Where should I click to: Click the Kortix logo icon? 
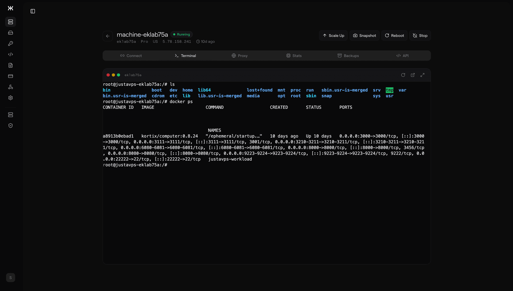(x=10, y=8)
